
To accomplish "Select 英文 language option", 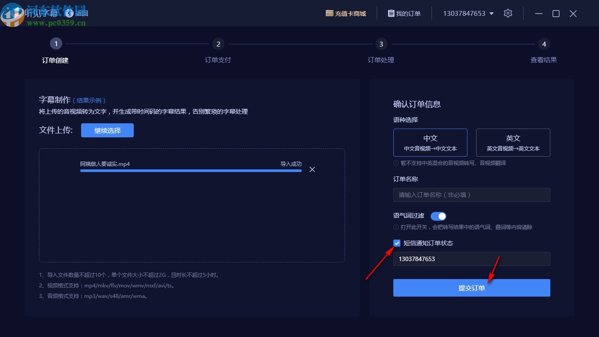I will point(513,143).
